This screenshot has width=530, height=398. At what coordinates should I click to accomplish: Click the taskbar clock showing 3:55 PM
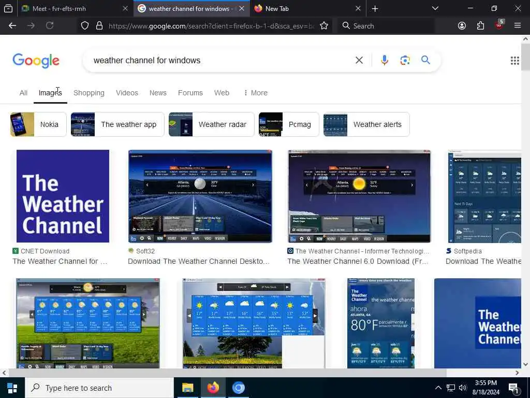[x=485, y=388]
